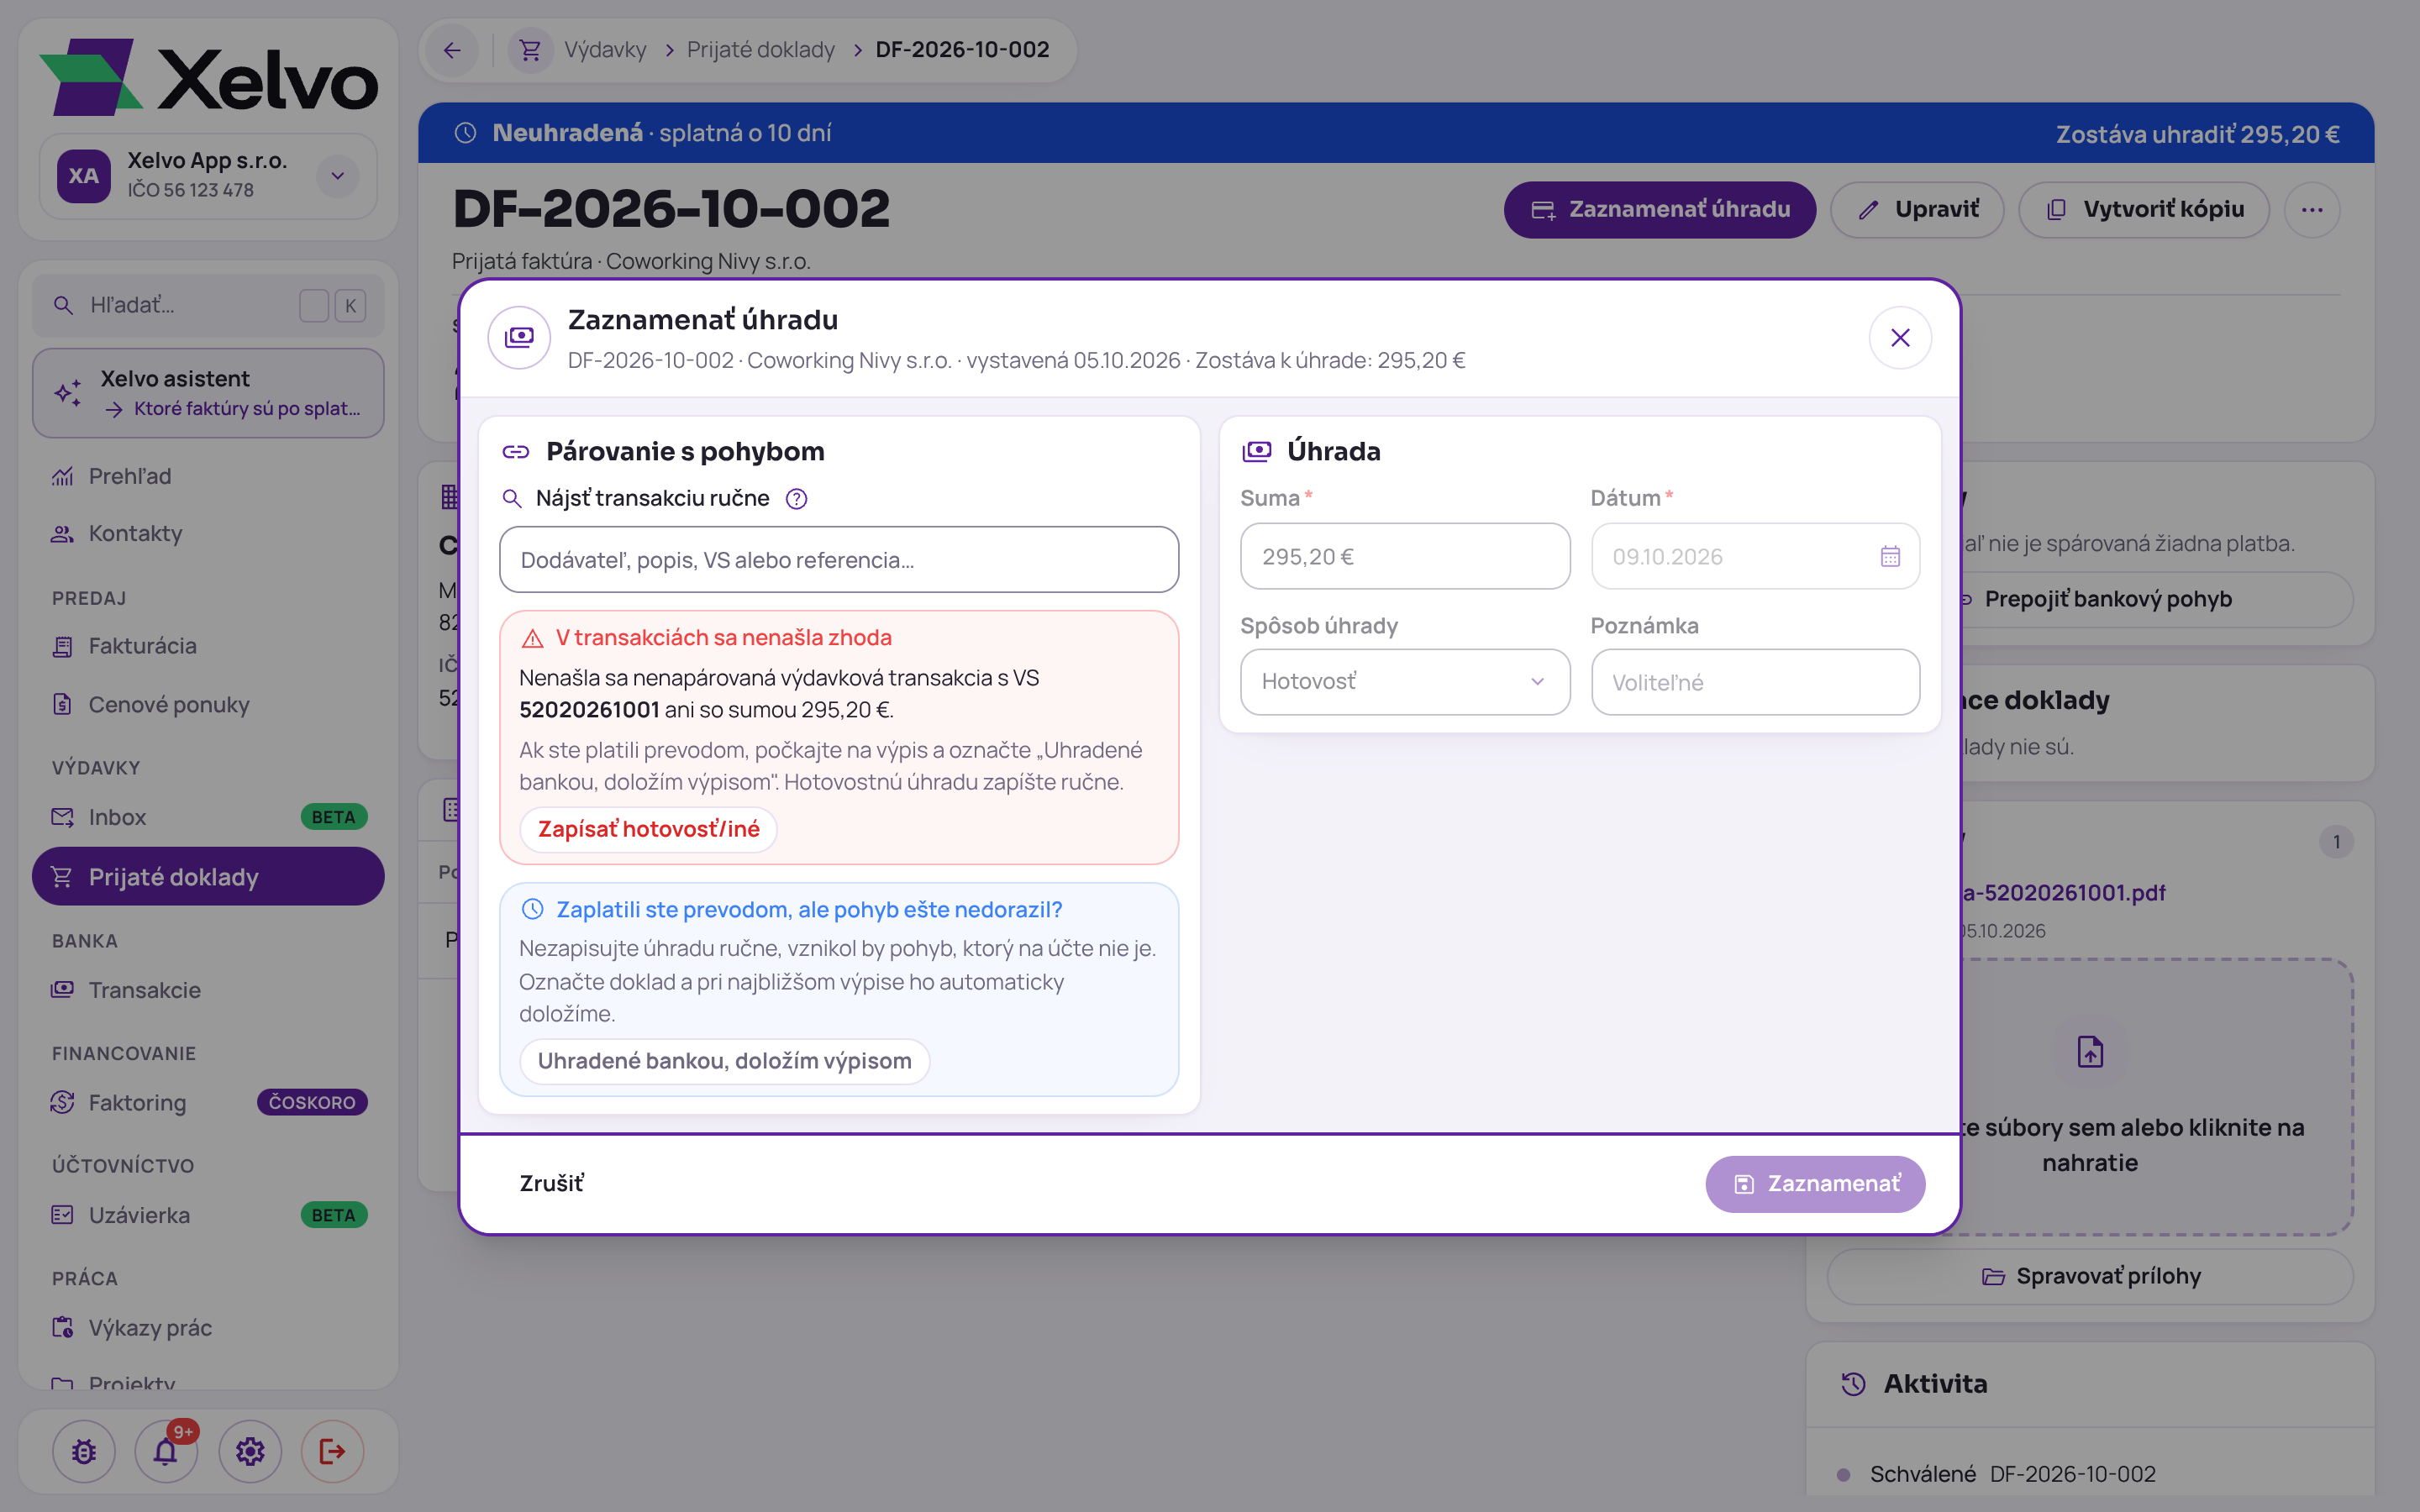2420x1512 pixels.
Task: Click Spravovať prílohy button
Action: click(x=2090, y=1276)
